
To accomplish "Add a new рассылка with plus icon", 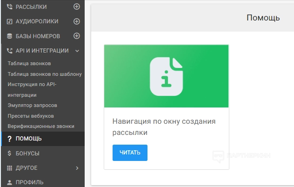I will (x=76, y=7).
